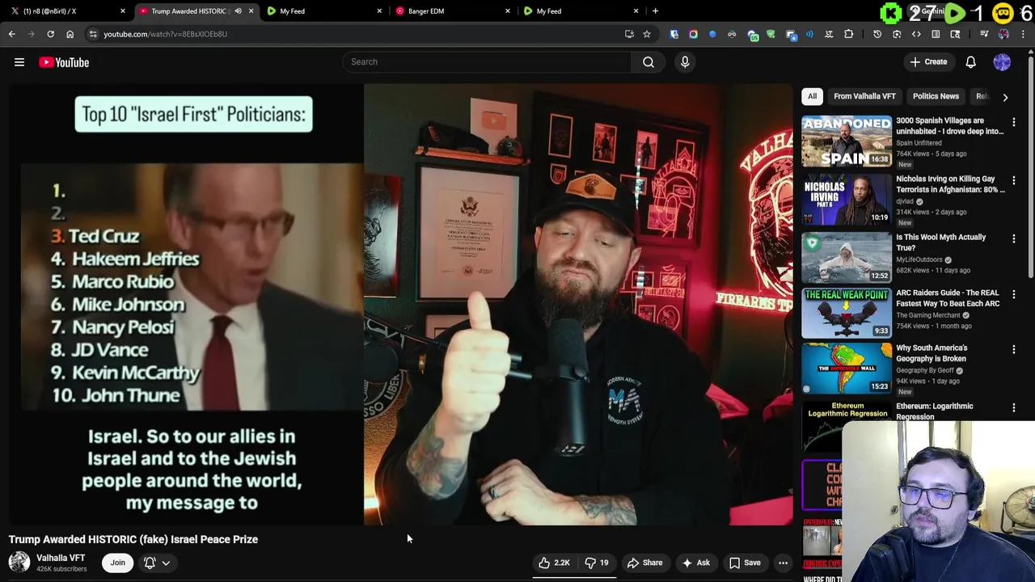Open 'Ethereum: Logarithmic Regression' title

click(x=934, y=411)
